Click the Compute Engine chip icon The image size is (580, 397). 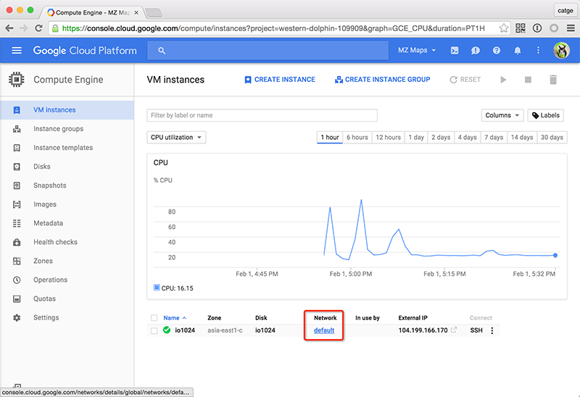(x=16, y=80)
